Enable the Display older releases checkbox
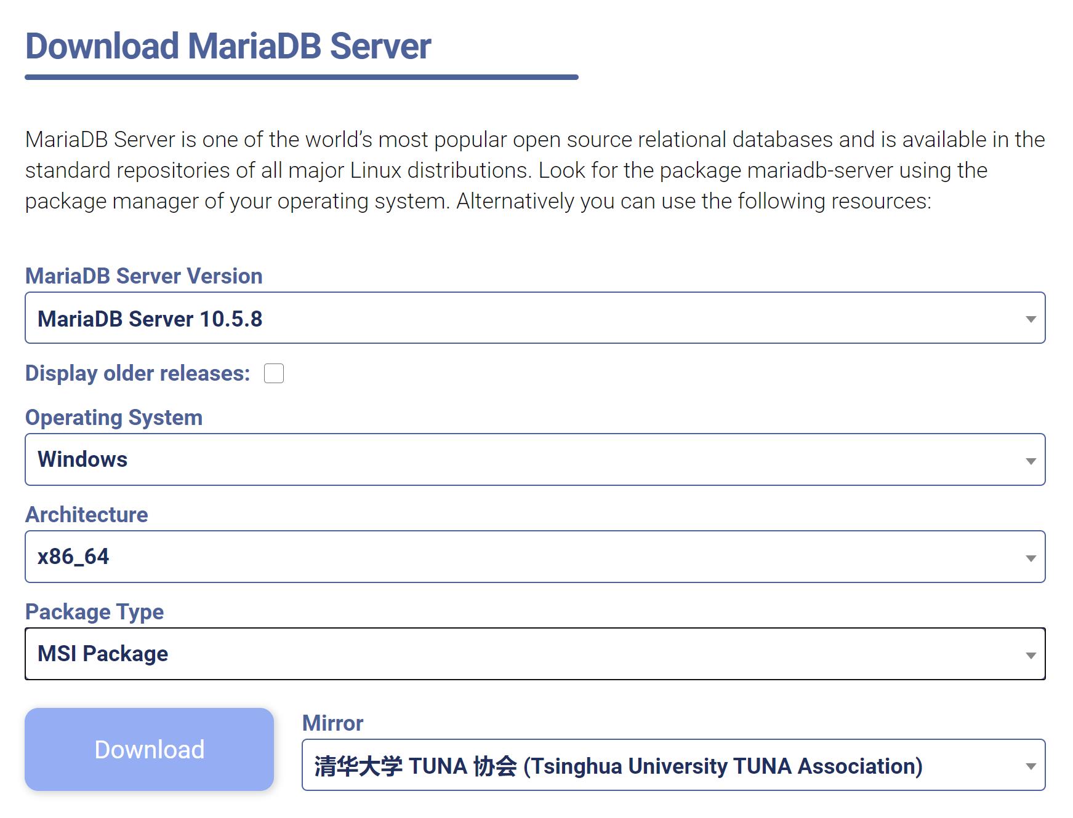 274,373
